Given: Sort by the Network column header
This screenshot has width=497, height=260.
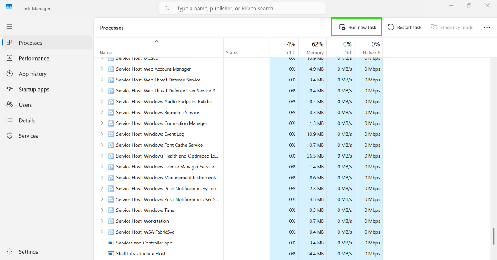Looking at the screenshot, I should click(369, 47).
